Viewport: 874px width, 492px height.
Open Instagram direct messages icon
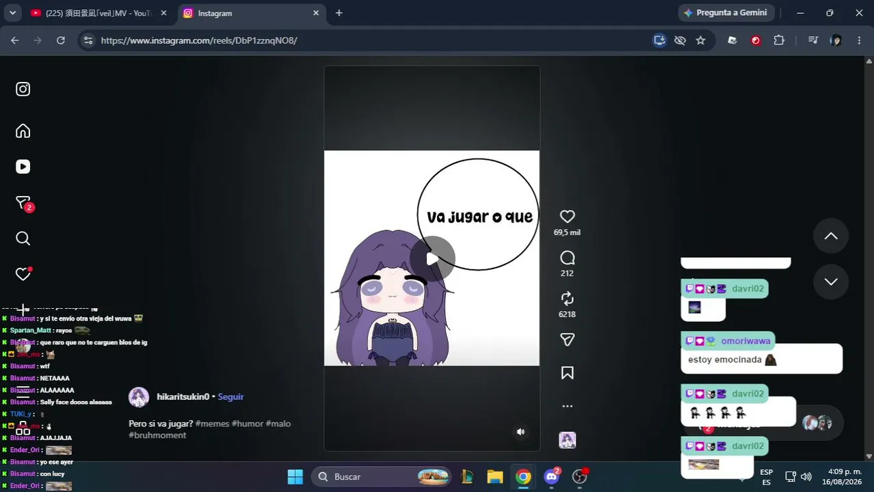(x=23, y=203)
